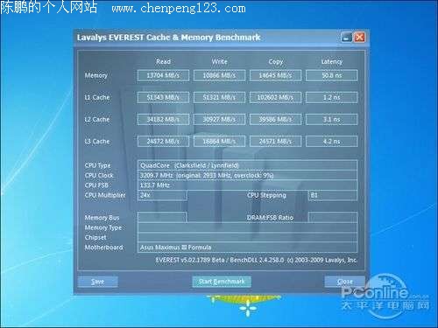This screenshot has height=328, width=438.
Task: Click the Memory Bus label
Action: click(x=102, y=218)
